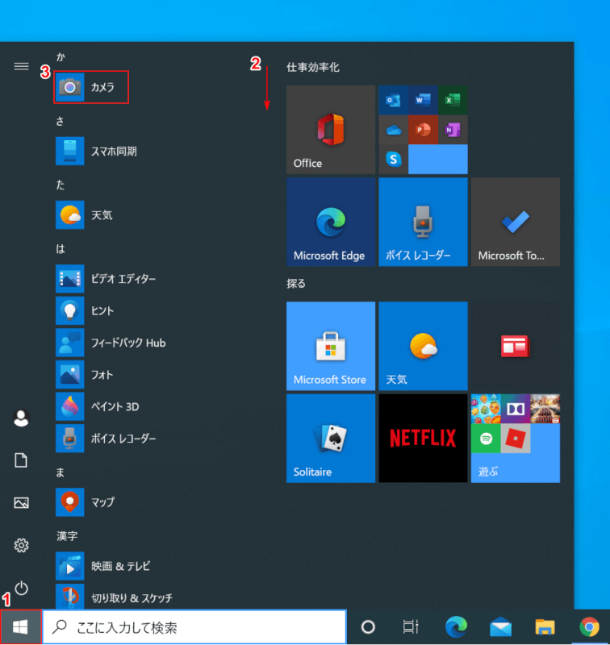The image size is (610, 645).
Task: Launch the Solitaire tile
Action: point(330,438)
